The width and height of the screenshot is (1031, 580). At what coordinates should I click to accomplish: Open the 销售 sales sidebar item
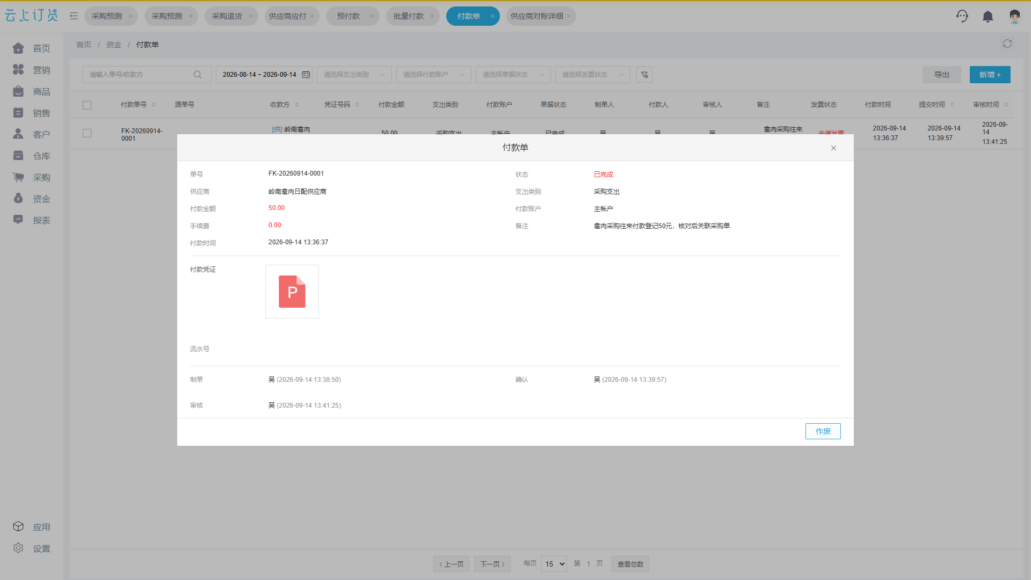tap(31, 113)
